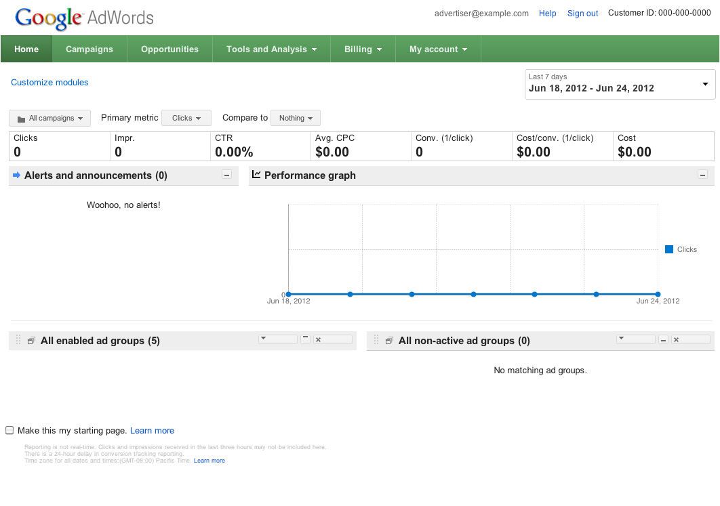Open the Primary metric Clicks dropdown
Screen dimensions: 720x506
coord(186,119)
